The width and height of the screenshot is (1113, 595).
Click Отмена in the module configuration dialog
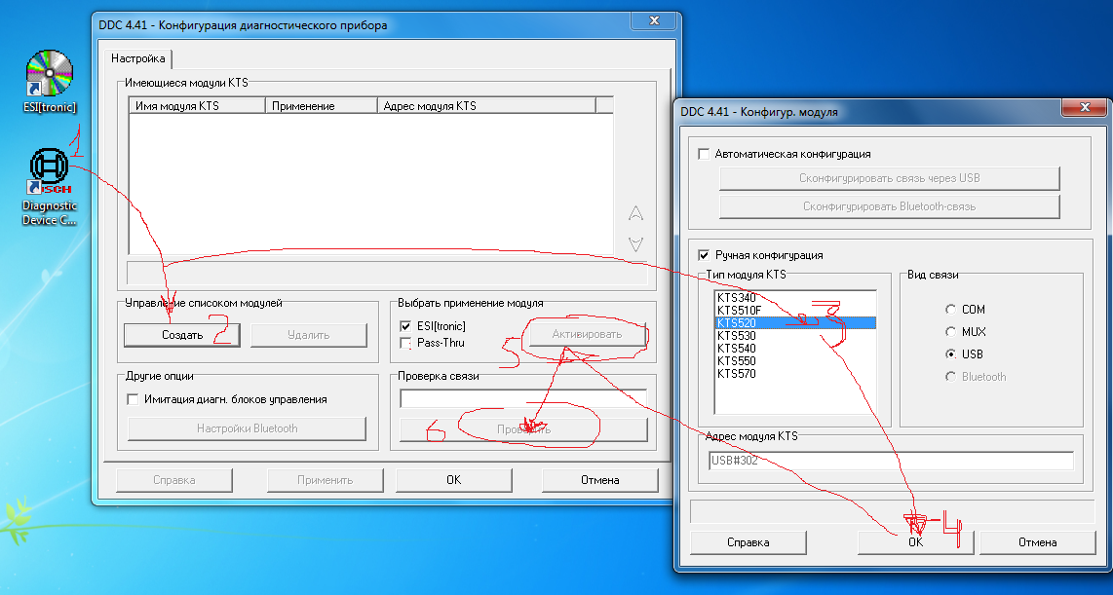(1038, 542)
